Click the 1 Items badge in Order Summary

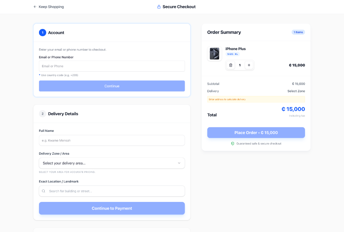(x=298, y=32)
